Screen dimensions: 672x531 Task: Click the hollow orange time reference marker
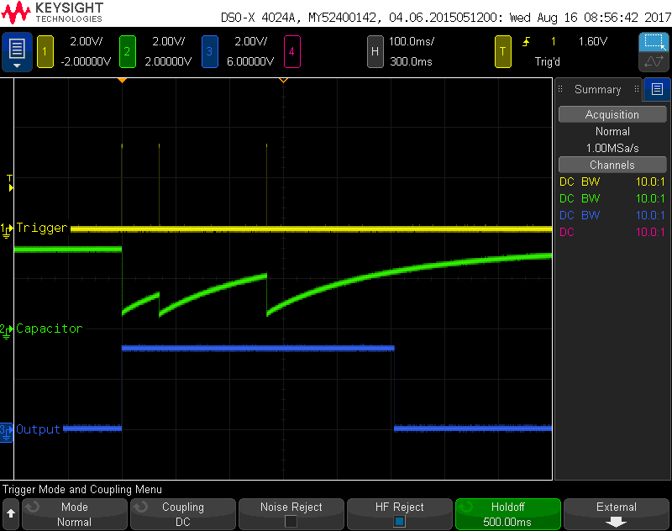[x=283, y=80]
